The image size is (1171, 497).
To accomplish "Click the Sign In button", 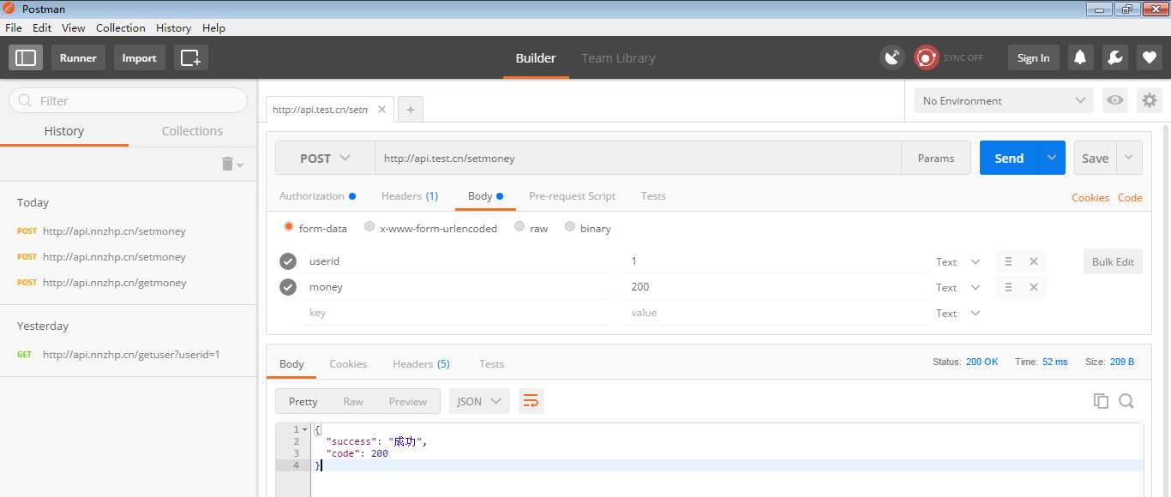I will coord(1033,57).
